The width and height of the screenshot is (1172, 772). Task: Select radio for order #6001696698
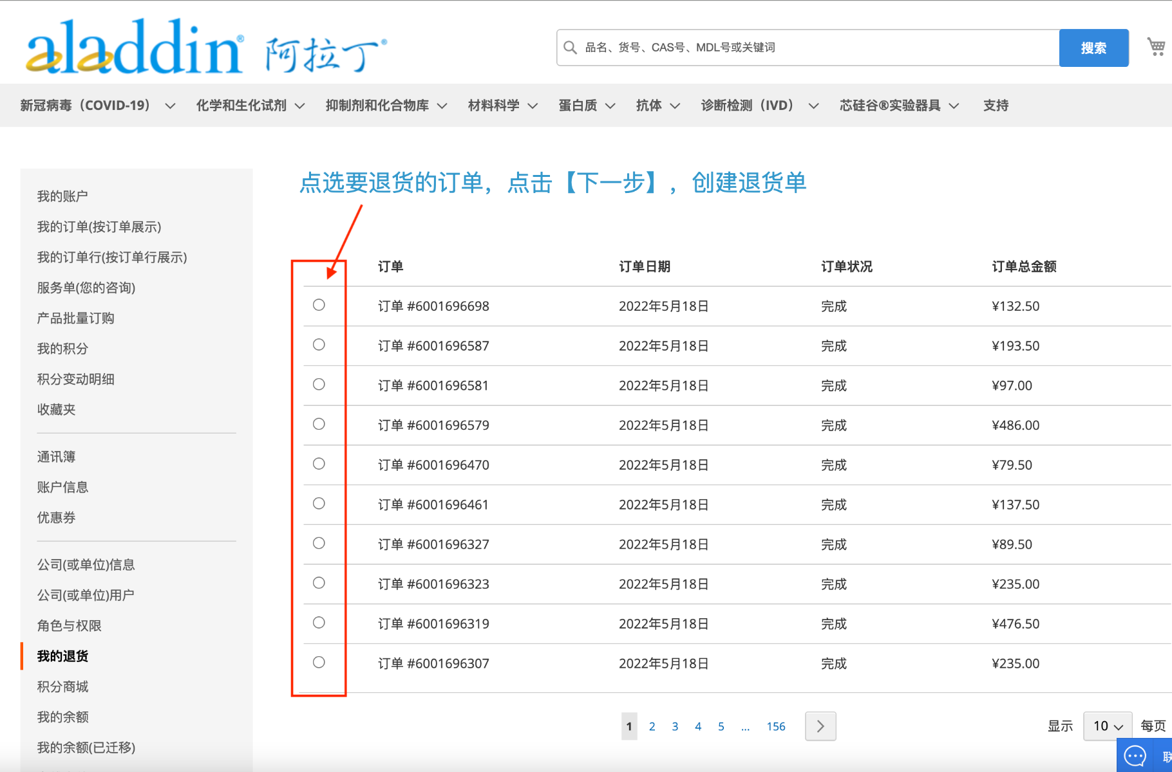(319, 305)
